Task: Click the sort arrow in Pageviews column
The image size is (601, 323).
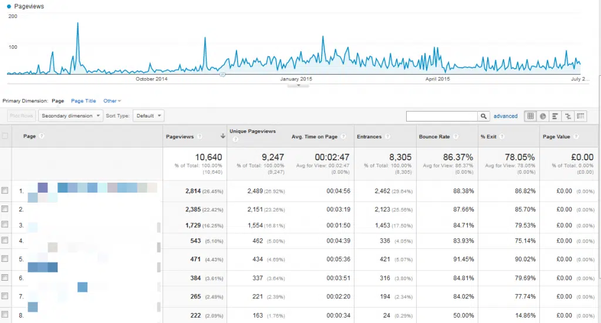Action: click(x=222, y=137)
